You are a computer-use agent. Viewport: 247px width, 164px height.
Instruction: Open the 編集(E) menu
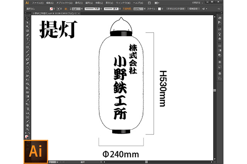click(x=50, y=3)
